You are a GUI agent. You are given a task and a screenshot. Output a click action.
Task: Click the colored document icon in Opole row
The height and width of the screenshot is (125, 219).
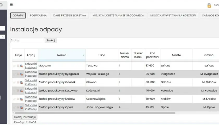point(21,107)
